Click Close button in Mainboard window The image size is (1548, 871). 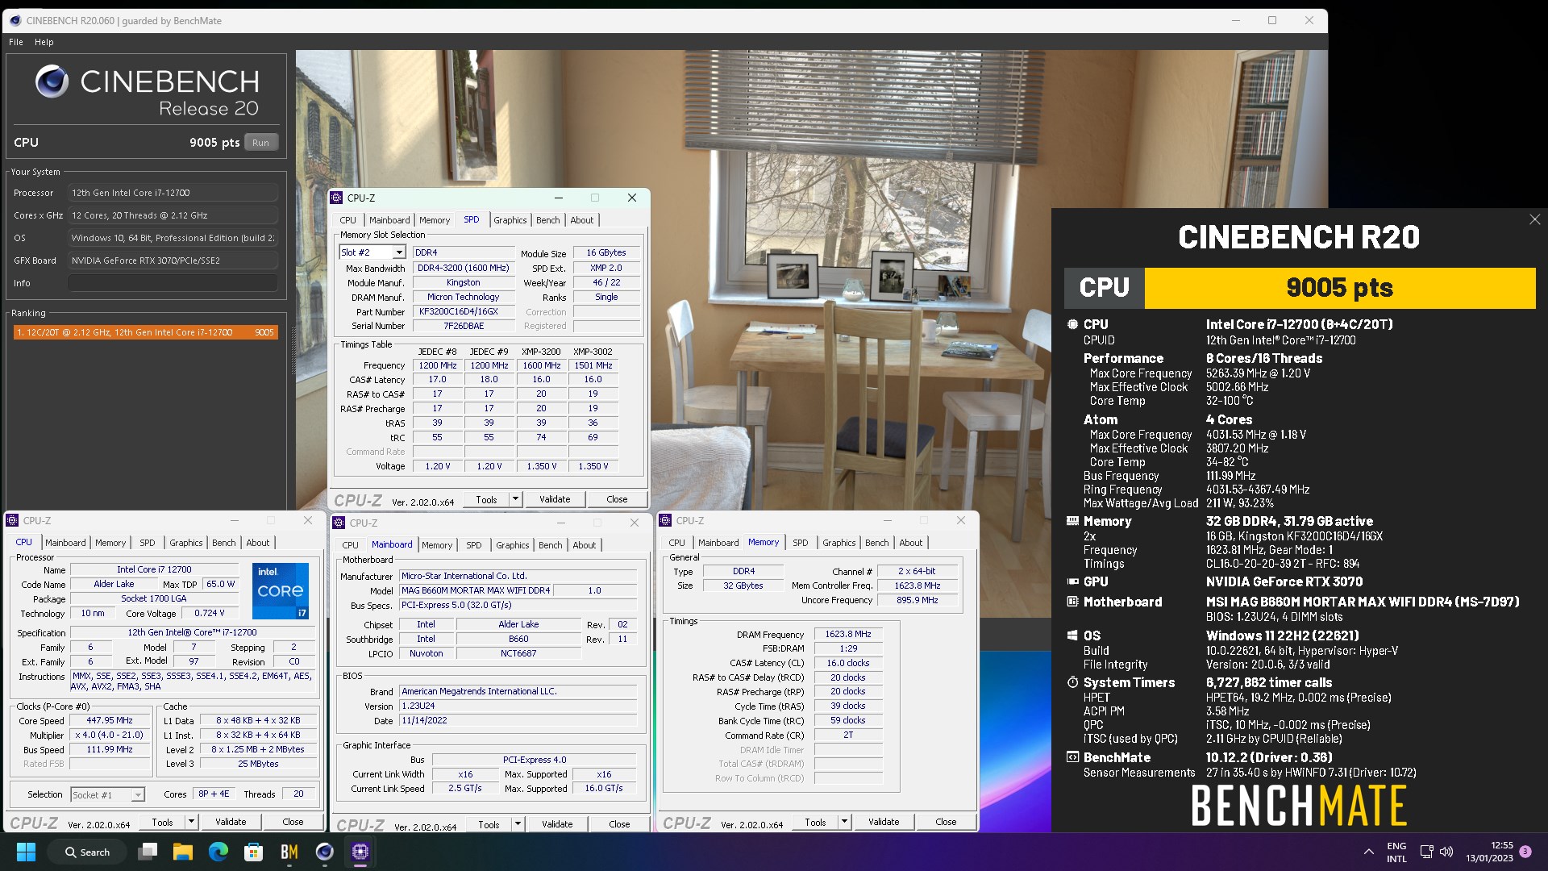[619, 824]
